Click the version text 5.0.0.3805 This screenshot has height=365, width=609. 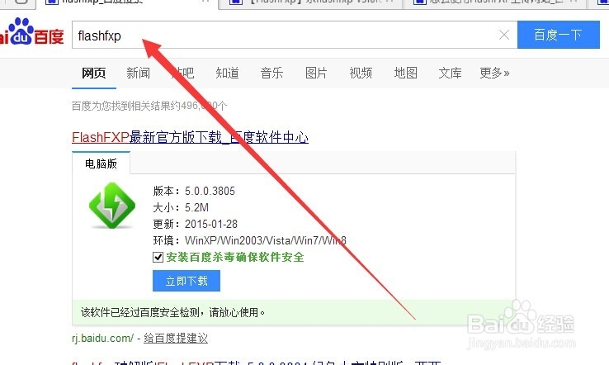(x=210, y=192)
